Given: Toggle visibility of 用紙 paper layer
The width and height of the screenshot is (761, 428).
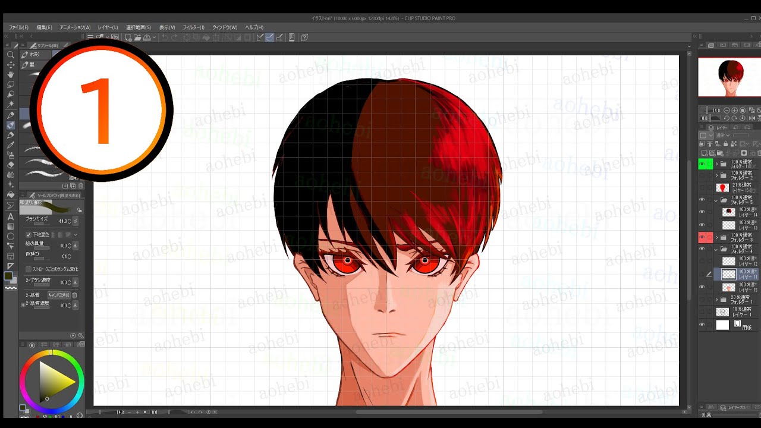Looking at the screenshot, I should coord(702,325).
